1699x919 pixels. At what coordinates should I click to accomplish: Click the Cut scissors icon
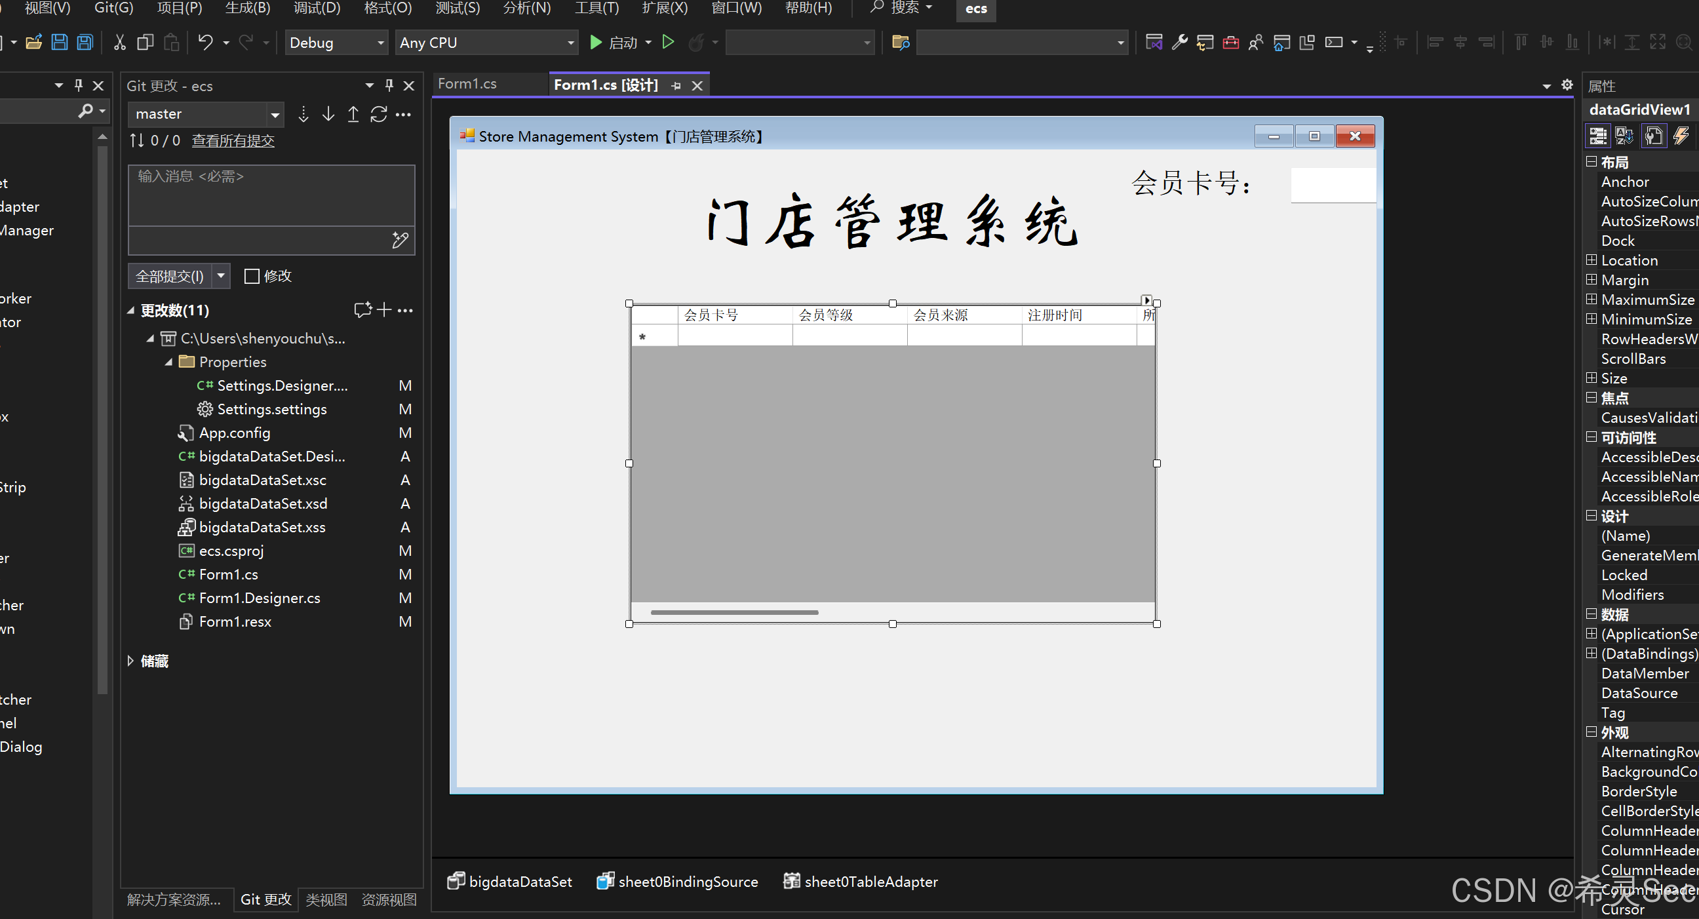[119, 43]
